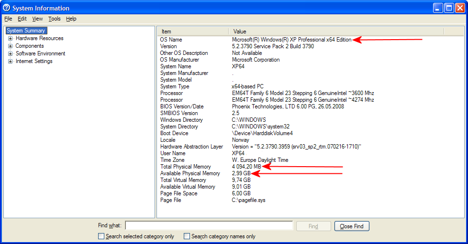Click the Value column header
The height and width of the screenshot is (244, 468).
(336, 32)
